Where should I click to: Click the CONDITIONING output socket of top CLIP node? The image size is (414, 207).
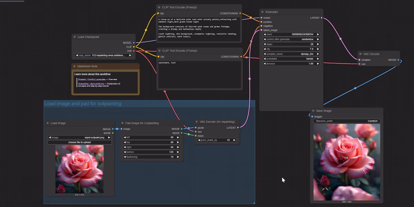pos(240,13)
